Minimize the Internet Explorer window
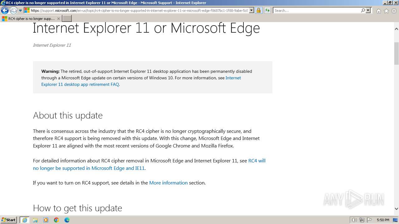 pyautogui.click(x=385, y=3)
